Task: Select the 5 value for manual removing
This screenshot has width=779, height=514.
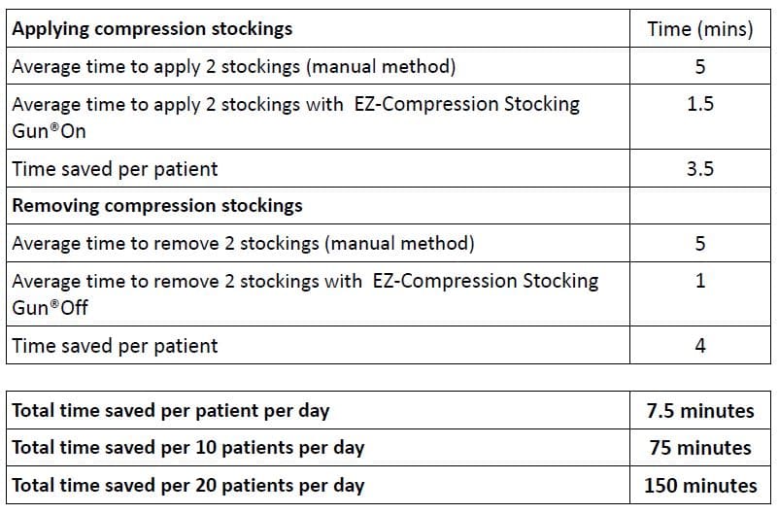Action: click(x=699, y=243)
